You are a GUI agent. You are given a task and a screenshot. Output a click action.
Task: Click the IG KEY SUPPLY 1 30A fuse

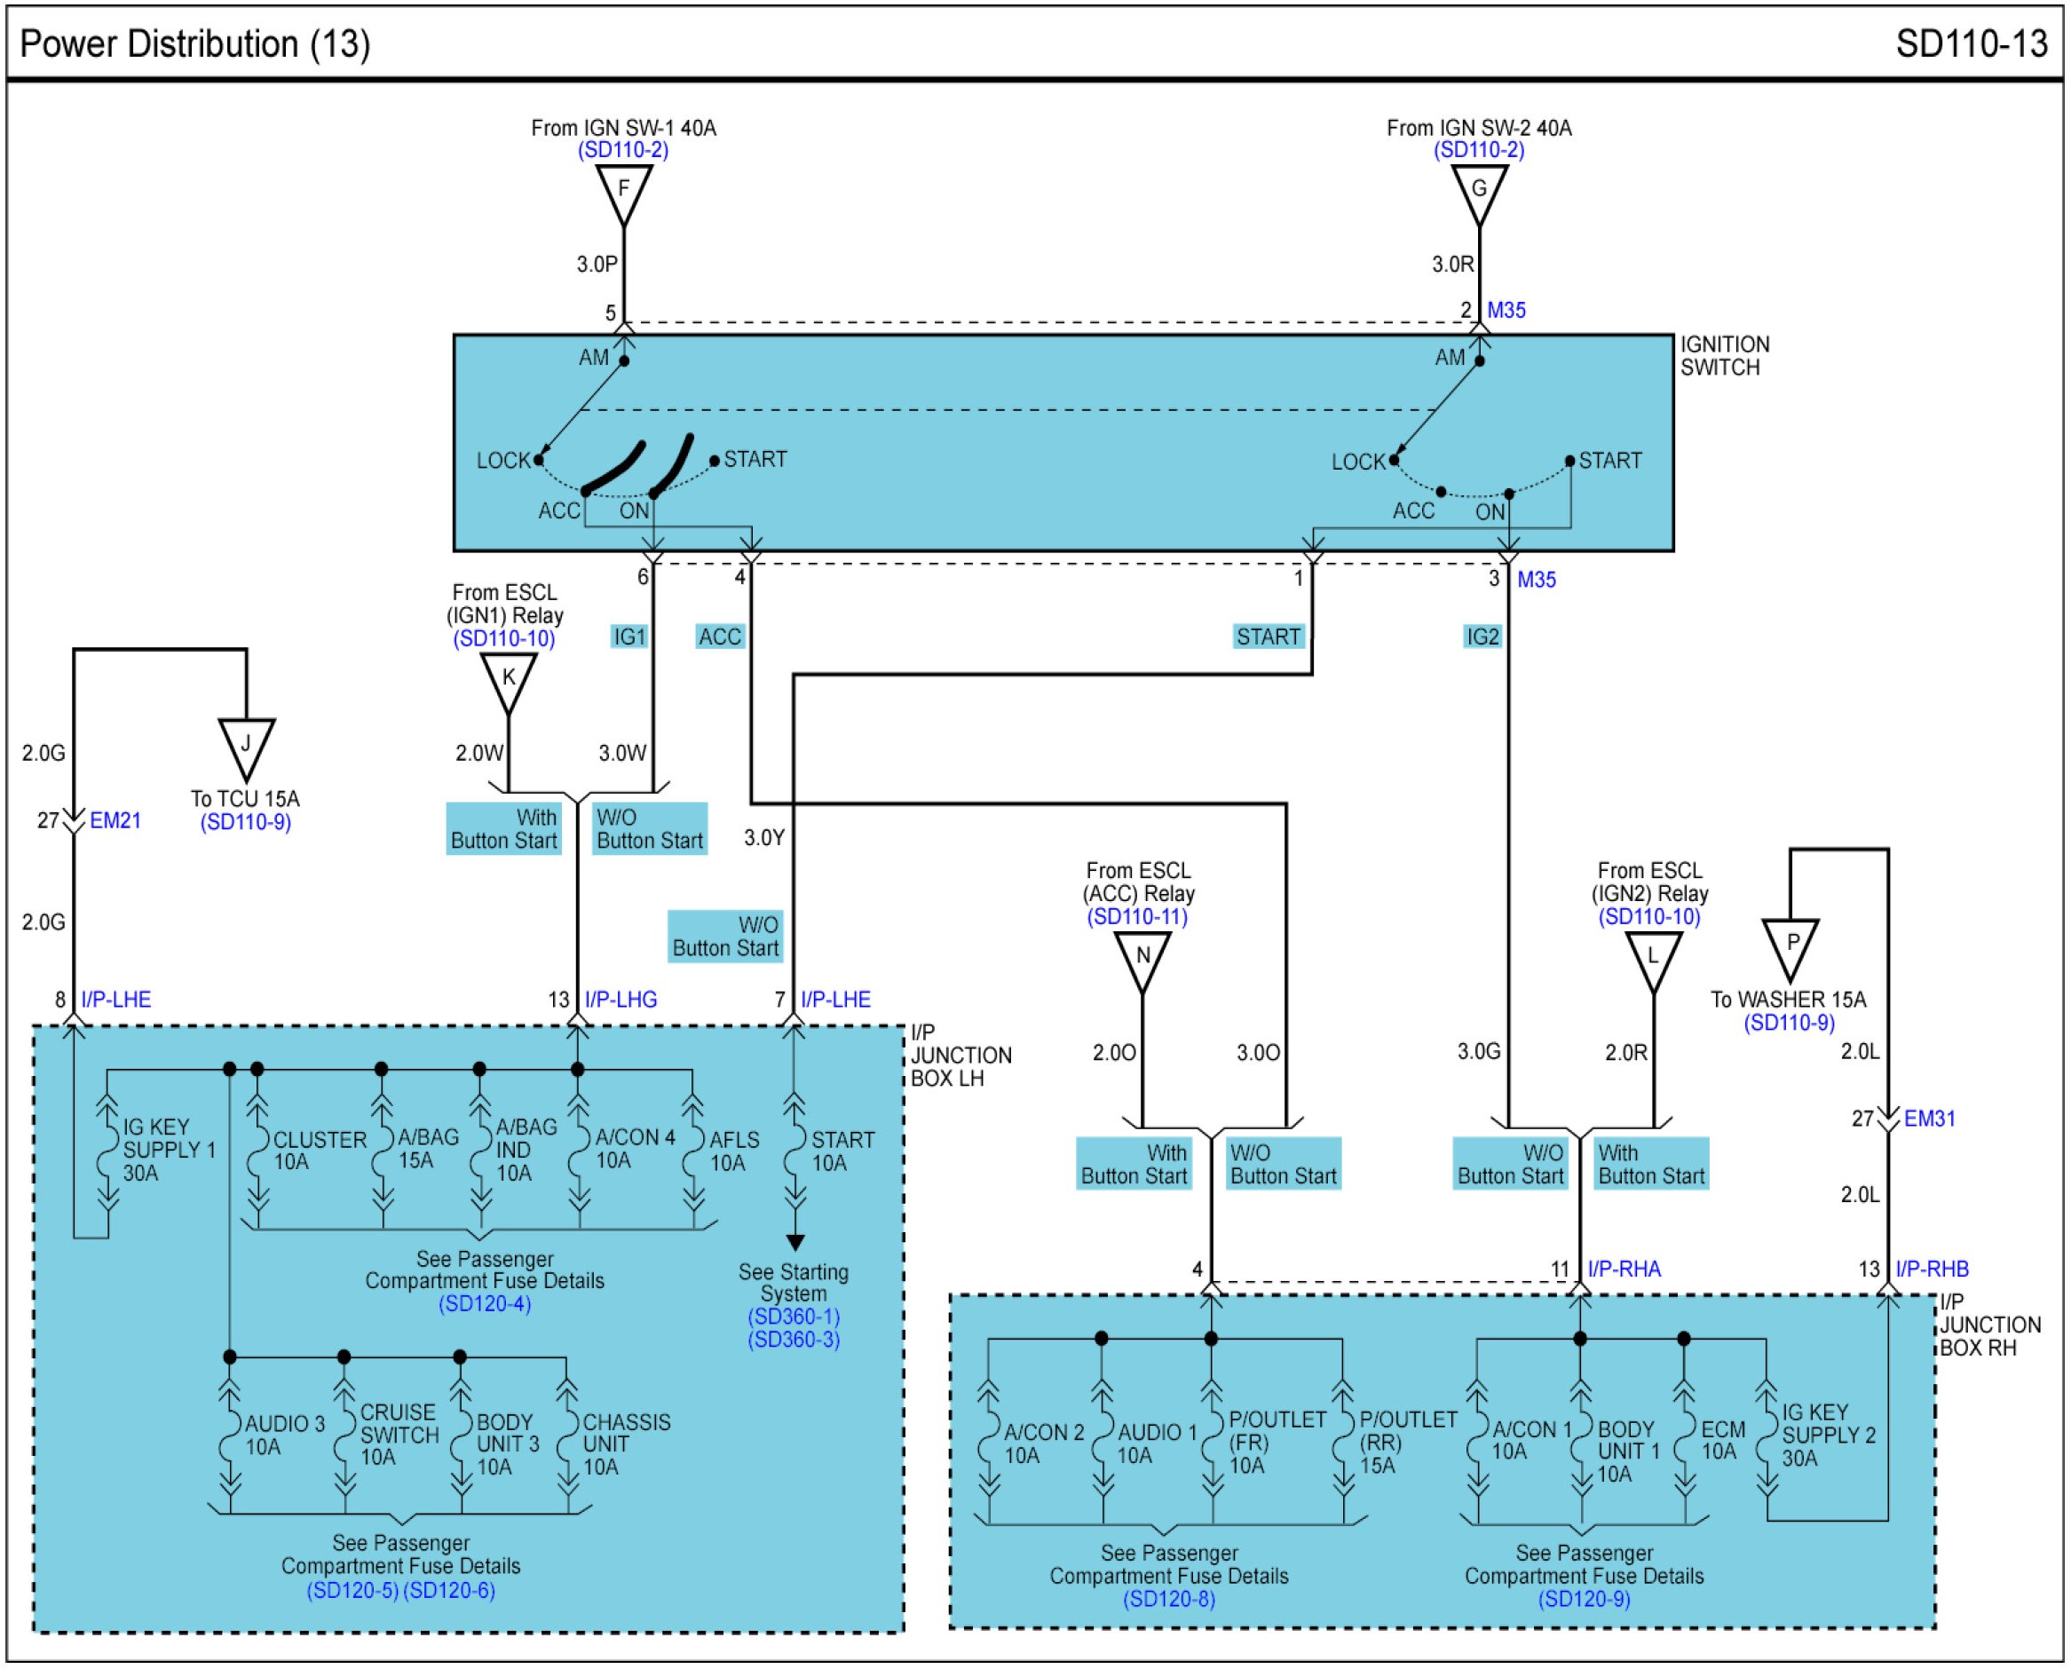(x=107, y=1151)
